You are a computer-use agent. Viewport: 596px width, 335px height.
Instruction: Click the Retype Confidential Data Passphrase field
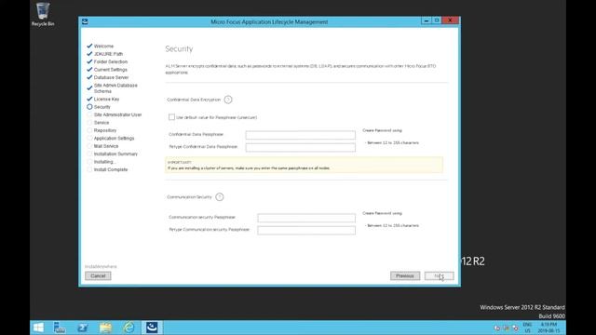(300, 147)
